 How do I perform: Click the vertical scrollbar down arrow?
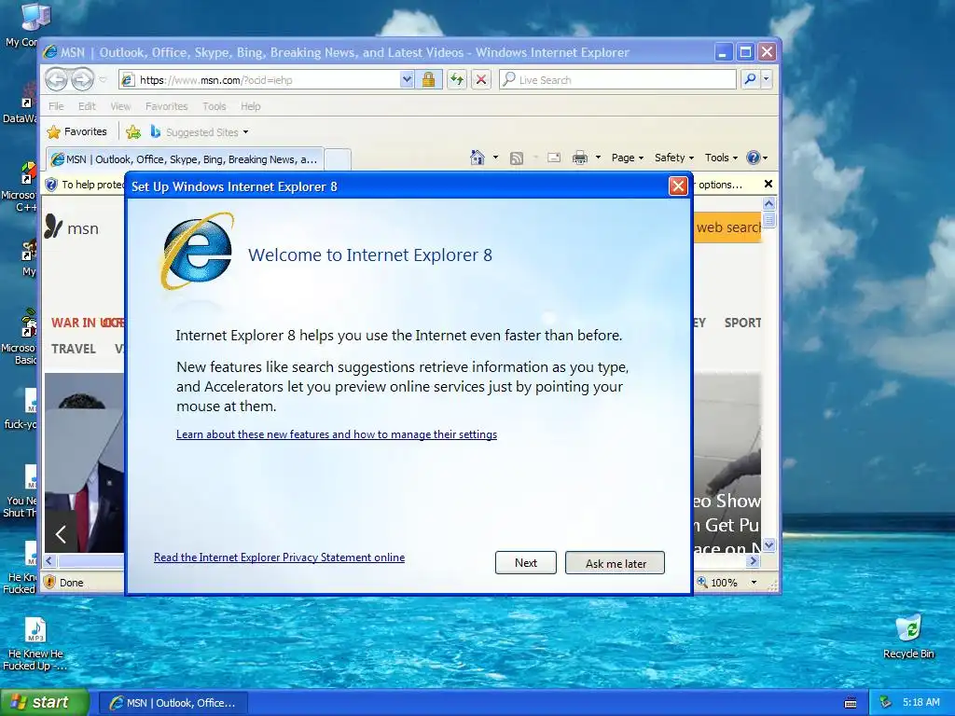768,544
